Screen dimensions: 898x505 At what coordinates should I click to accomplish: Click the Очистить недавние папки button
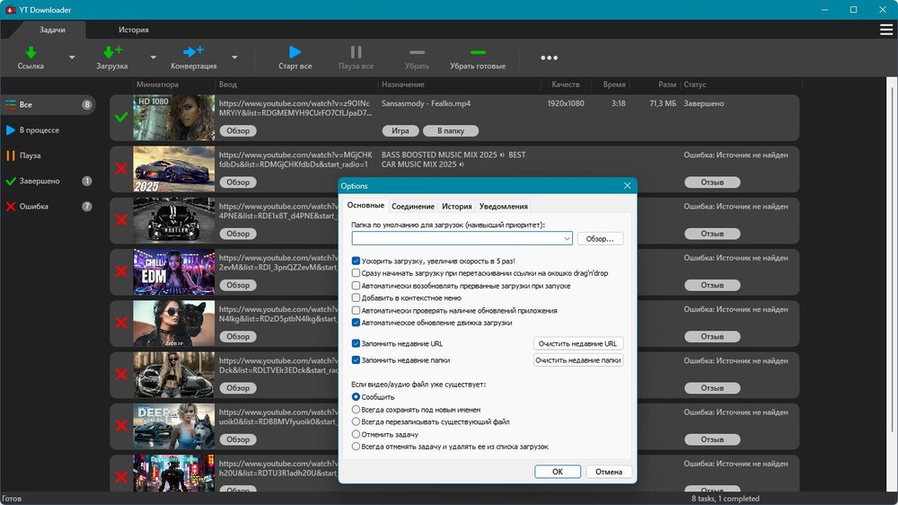[x=578, y=360]
